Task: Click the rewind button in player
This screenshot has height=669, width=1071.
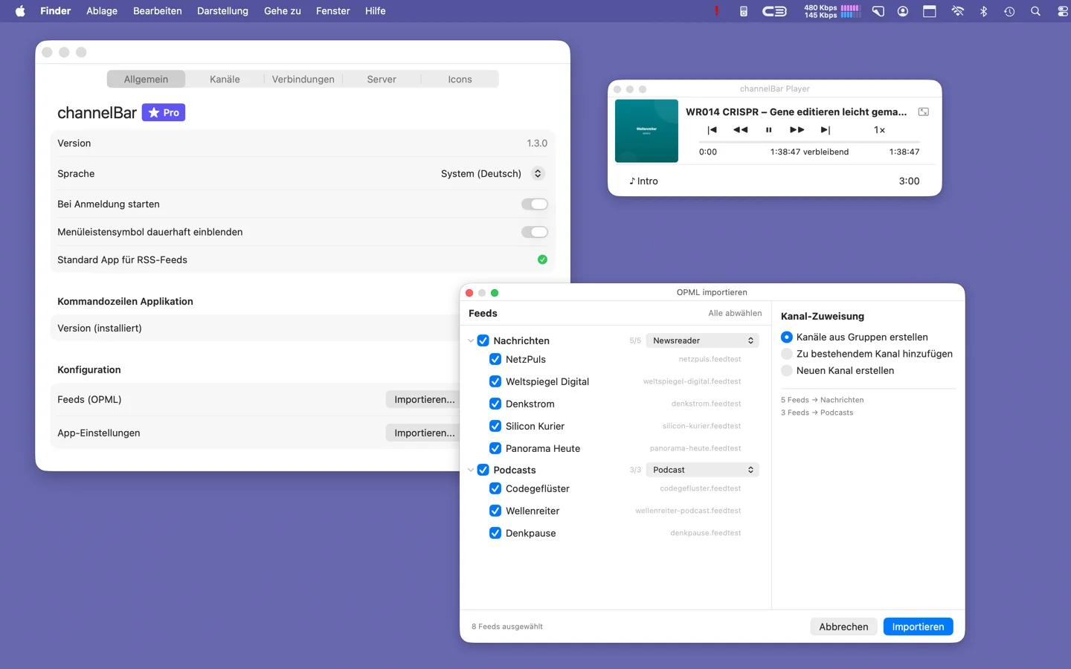Action: [x=740, y=130]
